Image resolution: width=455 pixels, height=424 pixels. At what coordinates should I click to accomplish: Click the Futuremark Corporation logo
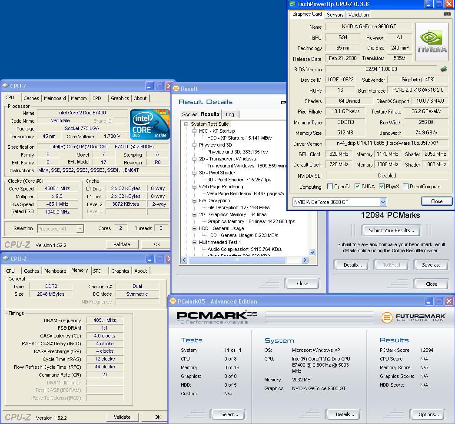414,317
